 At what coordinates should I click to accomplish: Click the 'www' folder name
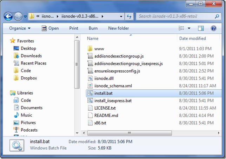click(x=99, y=49)
